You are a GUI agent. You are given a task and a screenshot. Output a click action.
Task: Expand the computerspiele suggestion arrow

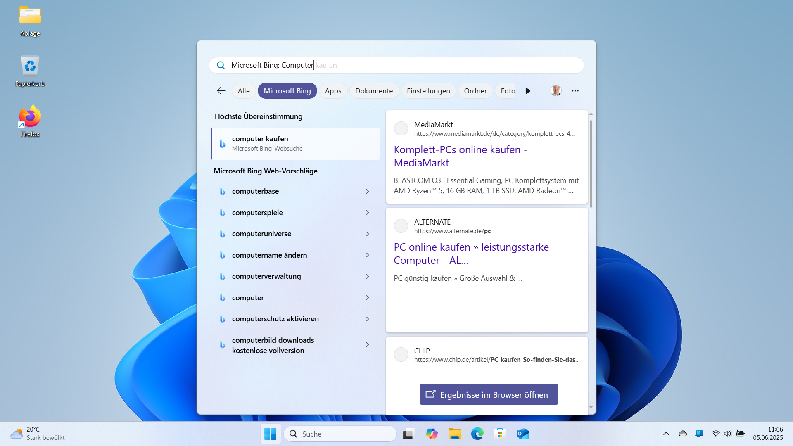368,213
